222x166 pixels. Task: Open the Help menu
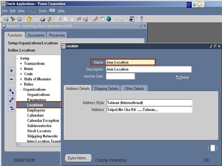click(x=61, y=11)
